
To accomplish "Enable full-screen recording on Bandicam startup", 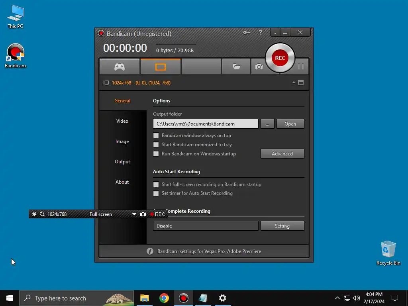I will 156,184.
